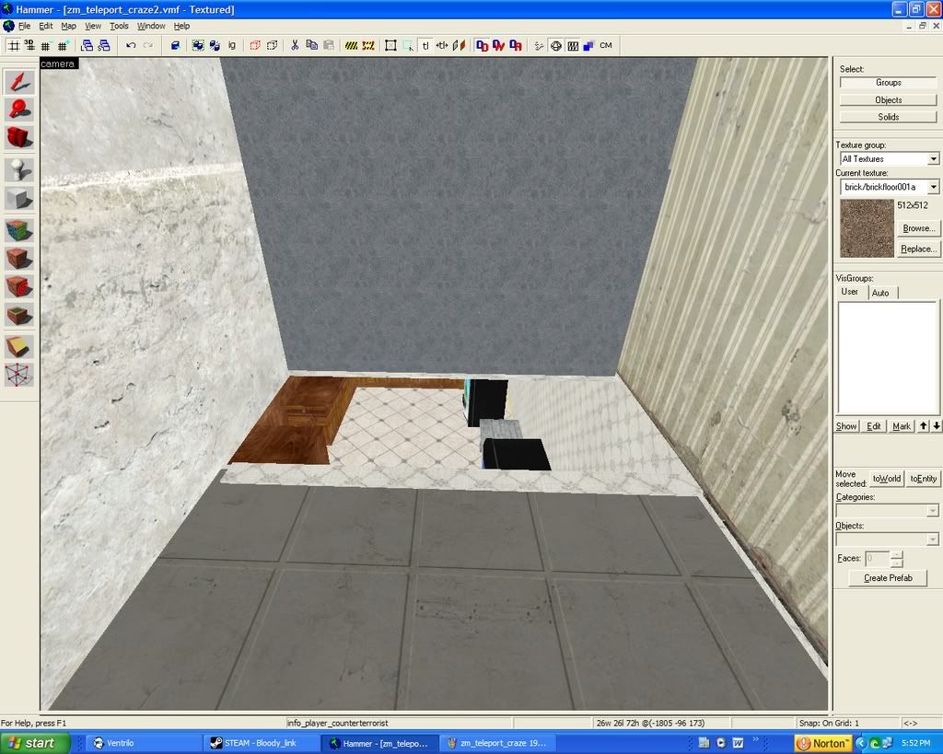Click the brickfloor texture preview swatch

(x=866, y=228)
